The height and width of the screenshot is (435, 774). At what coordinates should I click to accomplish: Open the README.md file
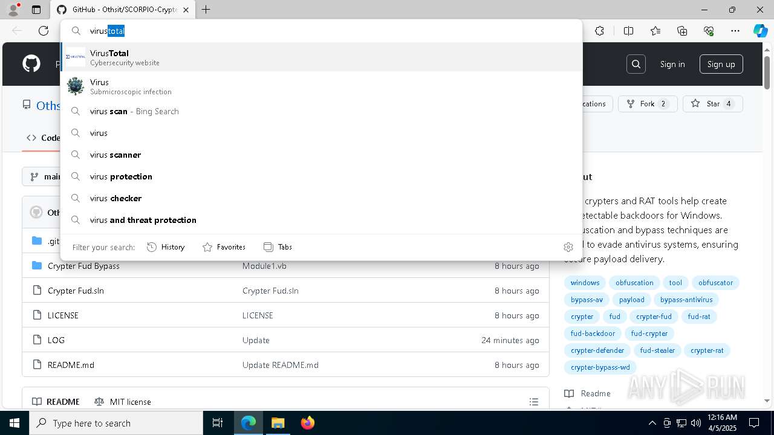71,365
